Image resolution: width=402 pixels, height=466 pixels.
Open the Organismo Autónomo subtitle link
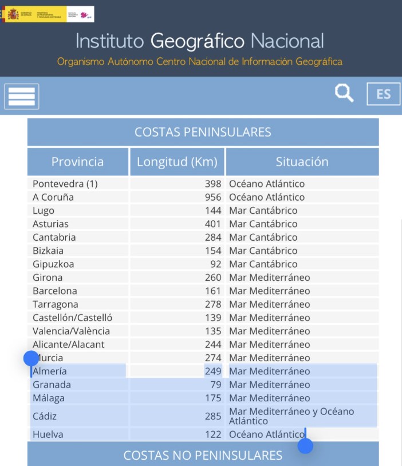(200, 59)
